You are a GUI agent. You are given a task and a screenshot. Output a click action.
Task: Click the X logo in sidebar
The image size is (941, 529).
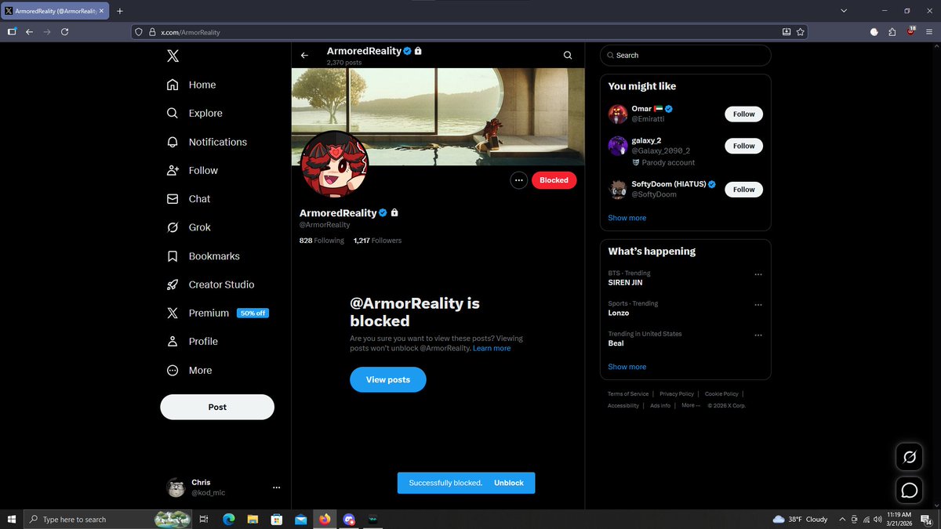(x=173, y=56)
